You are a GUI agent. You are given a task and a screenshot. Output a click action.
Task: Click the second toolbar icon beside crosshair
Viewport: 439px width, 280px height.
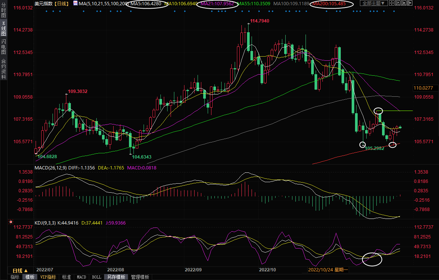coord(398,3)
